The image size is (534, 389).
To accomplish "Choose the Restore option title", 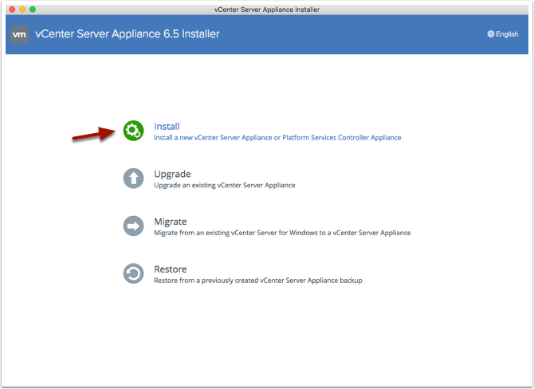I will pyautogui.click(x=170, y=269).
